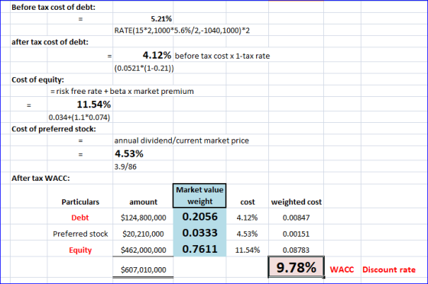Select the 9.78% WACC result cell
The height and width of the screenshot is (284, 428).
click(297, 267)
